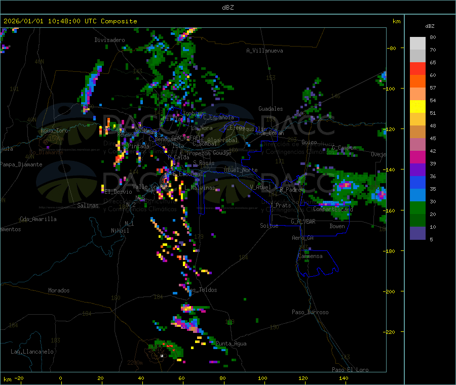
Task: Select the 'V_Atuel' map label
Action: (260, 187)
